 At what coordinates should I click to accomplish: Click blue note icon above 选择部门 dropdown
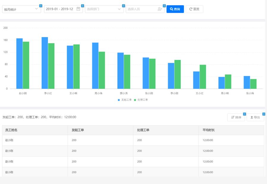124,6
